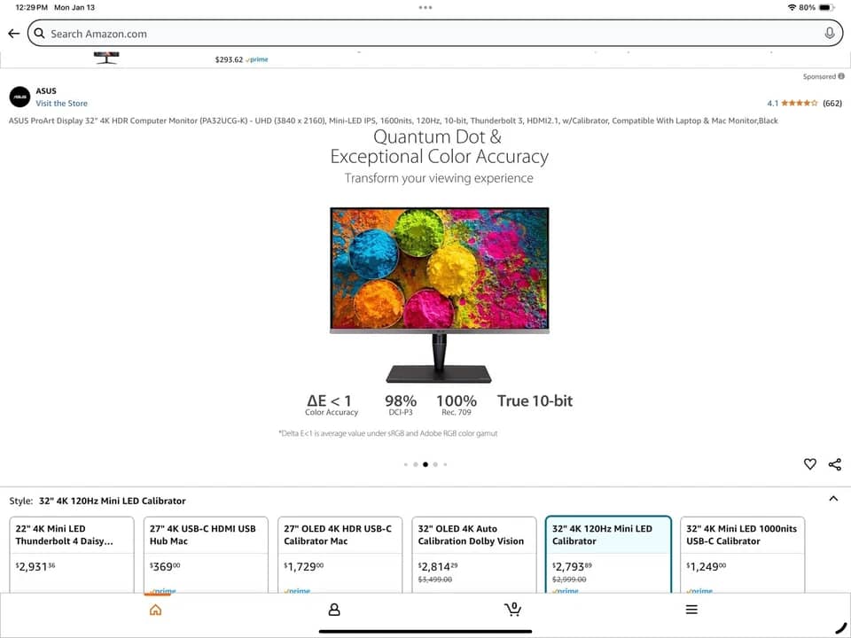Open the 4.1 star rating
The image size is (851, 638).
[792, 103]
